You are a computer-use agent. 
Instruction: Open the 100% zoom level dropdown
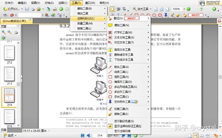[x=184, y=9]
